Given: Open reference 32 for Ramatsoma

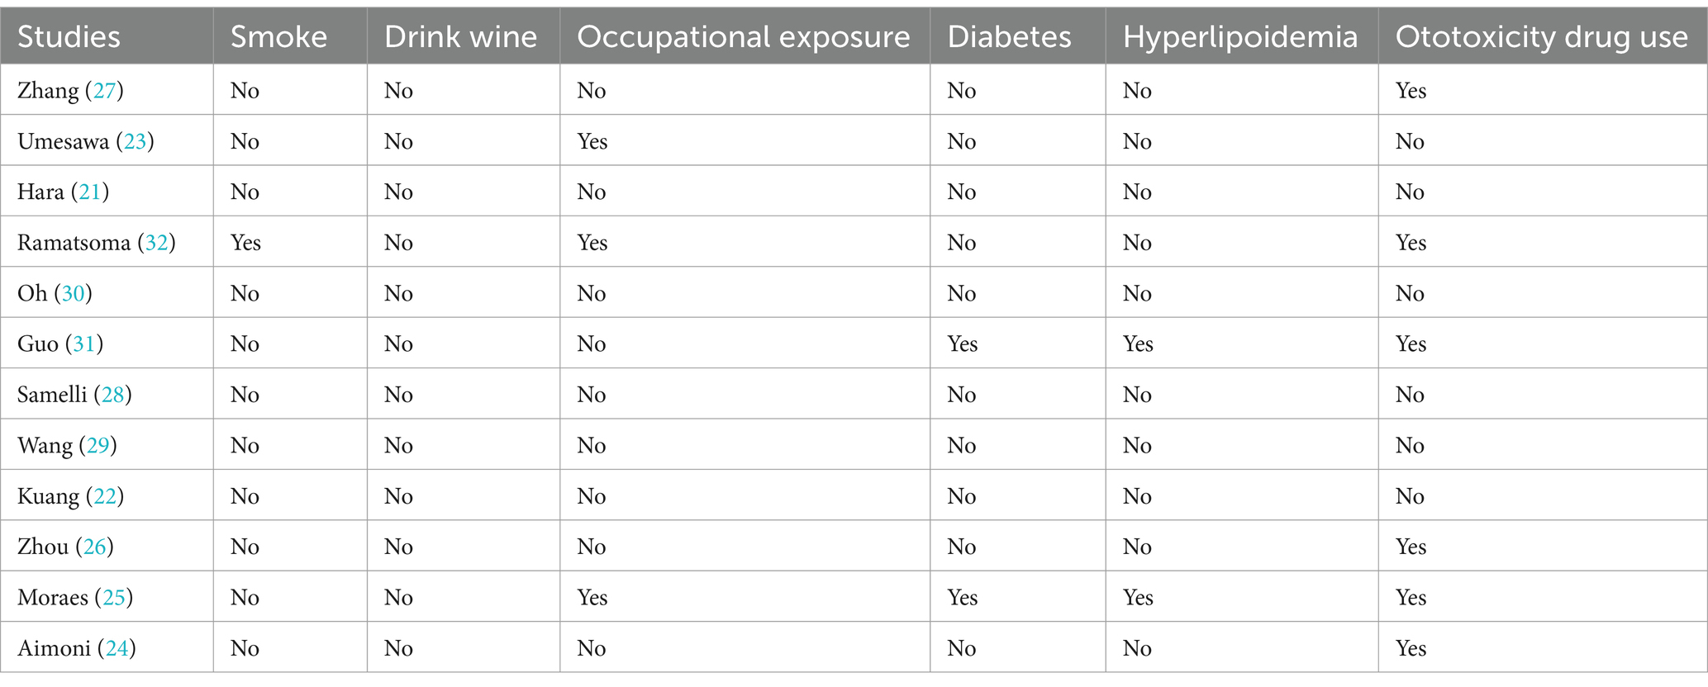Looking at the screenshot, I should 157,243.
